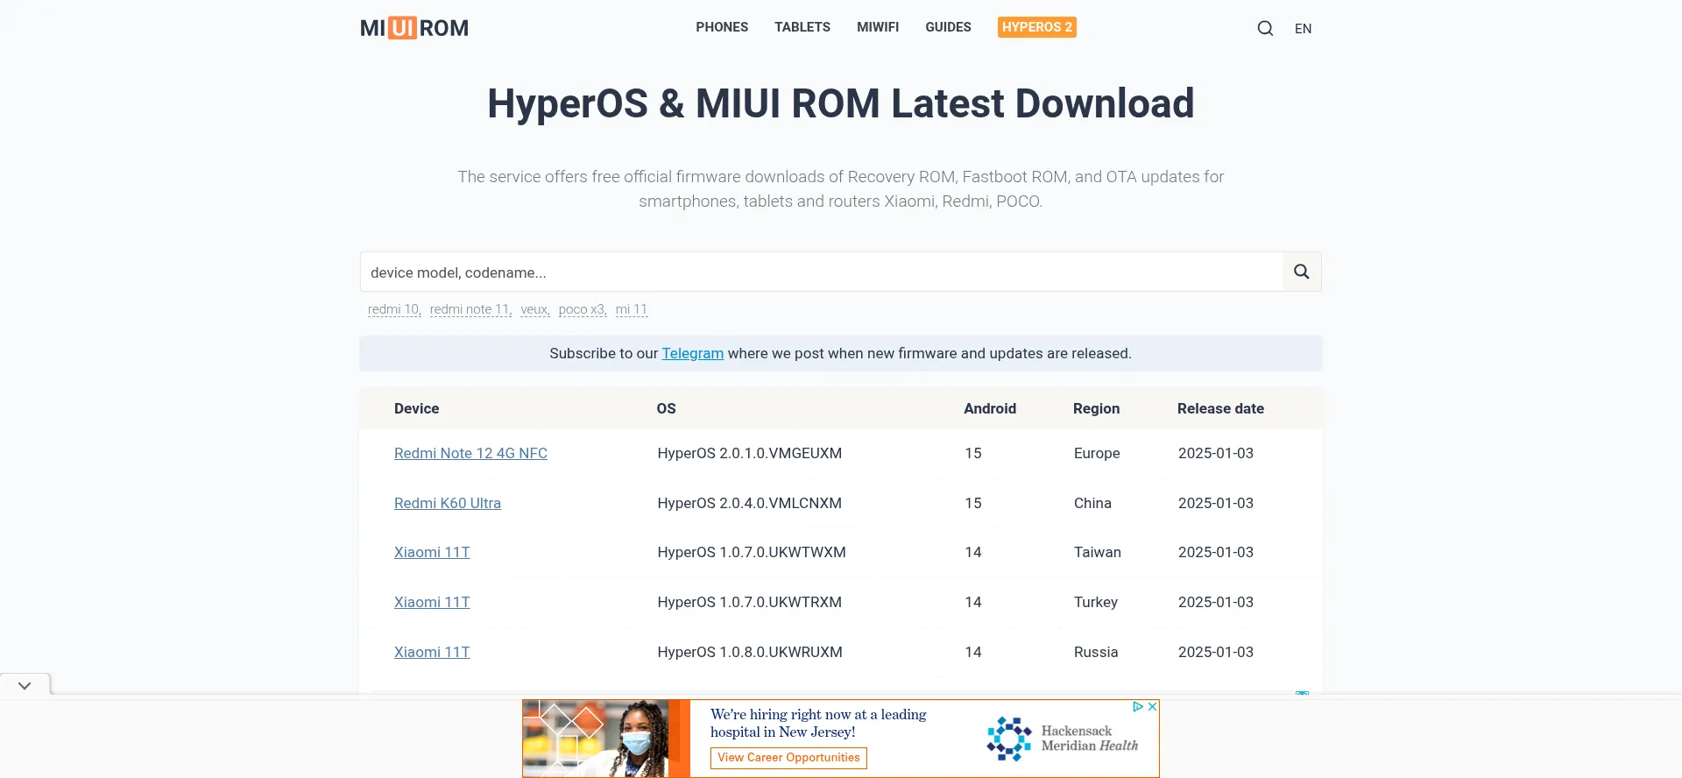Viewport: 1682px width, 778px height.
Task: Select the redmi note 11 suggestion
Action: pos(470,309)
